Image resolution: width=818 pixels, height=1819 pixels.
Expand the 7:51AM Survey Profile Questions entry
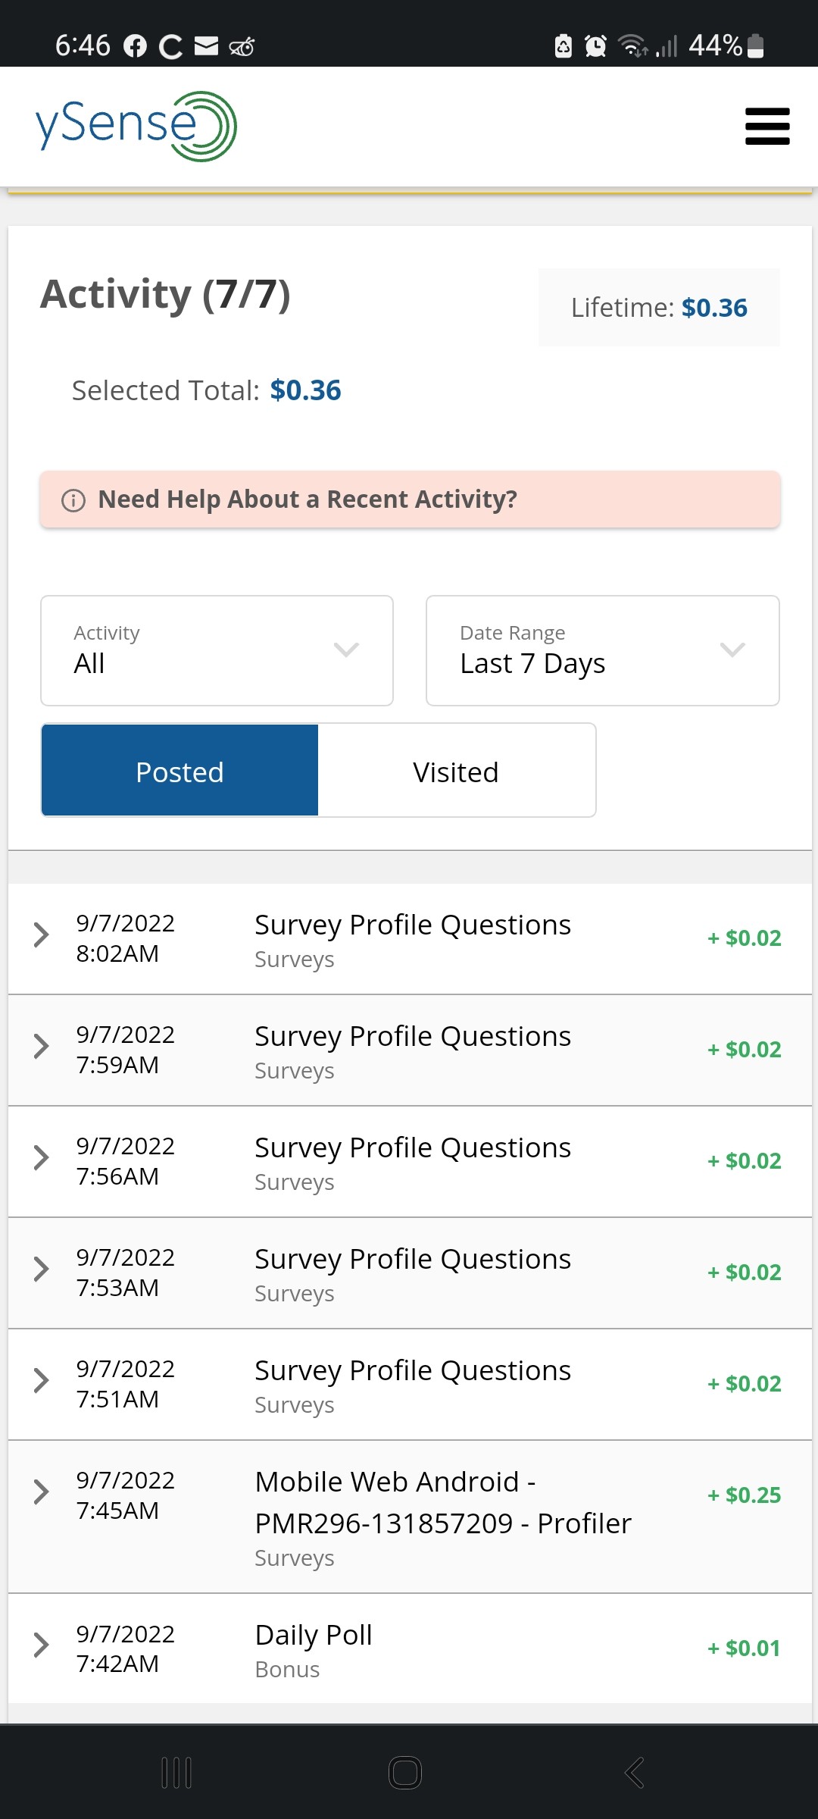click(42, 1381)
